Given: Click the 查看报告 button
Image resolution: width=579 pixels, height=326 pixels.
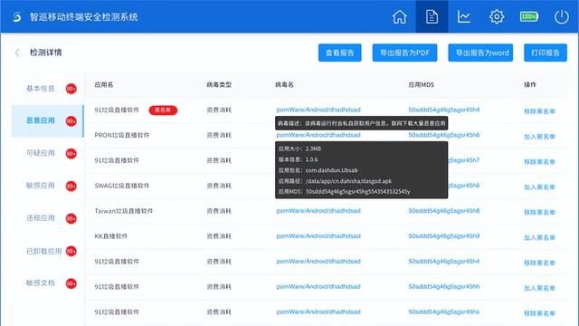Looking at the screenshot, I should 340,53.
